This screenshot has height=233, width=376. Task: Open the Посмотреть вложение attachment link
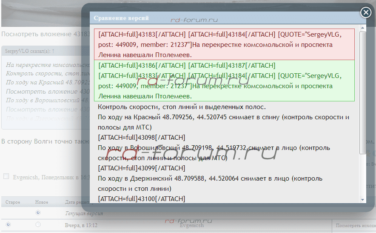[38, 34]
